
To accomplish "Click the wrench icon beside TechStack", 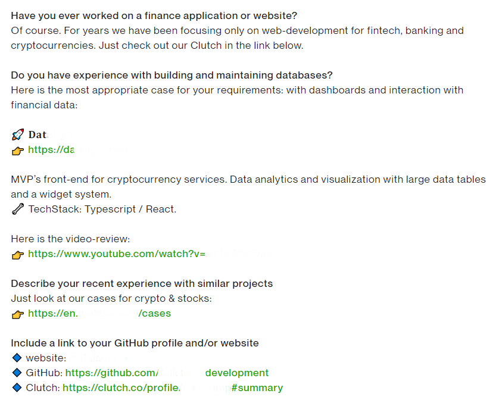I will 18,209.
